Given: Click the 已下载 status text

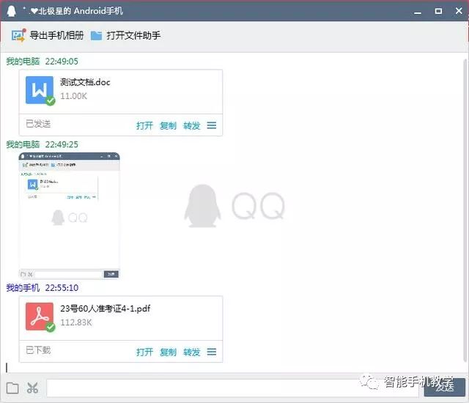Looking at the screenshot, I should (38, 350).
